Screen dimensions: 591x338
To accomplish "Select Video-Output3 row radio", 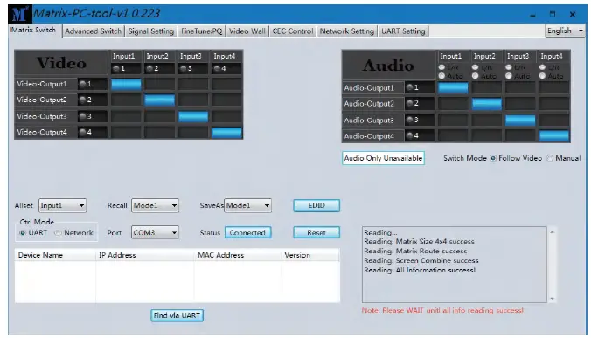I will click(82, 116).
